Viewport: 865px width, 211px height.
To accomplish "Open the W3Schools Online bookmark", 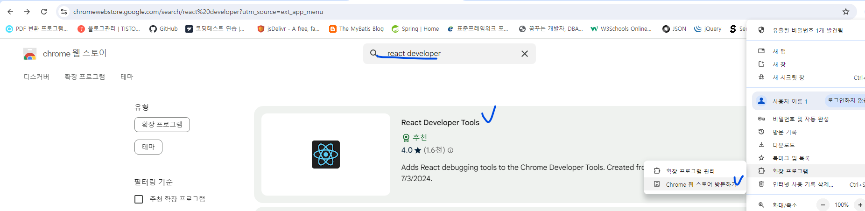I will [621, 29].
